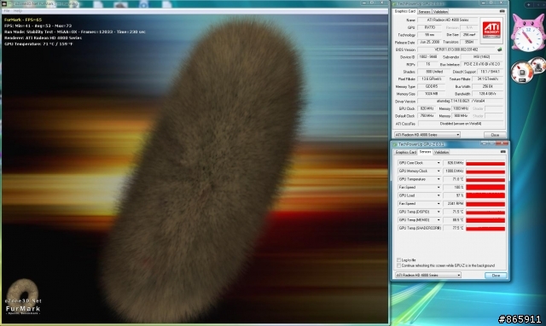The width and height of the screenshot is (546, 326).
Task: Click the Memory Size value field
Action: click(432, 94)
